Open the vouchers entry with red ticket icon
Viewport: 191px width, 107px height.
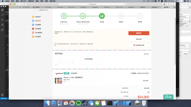click(x=37, y=33)
